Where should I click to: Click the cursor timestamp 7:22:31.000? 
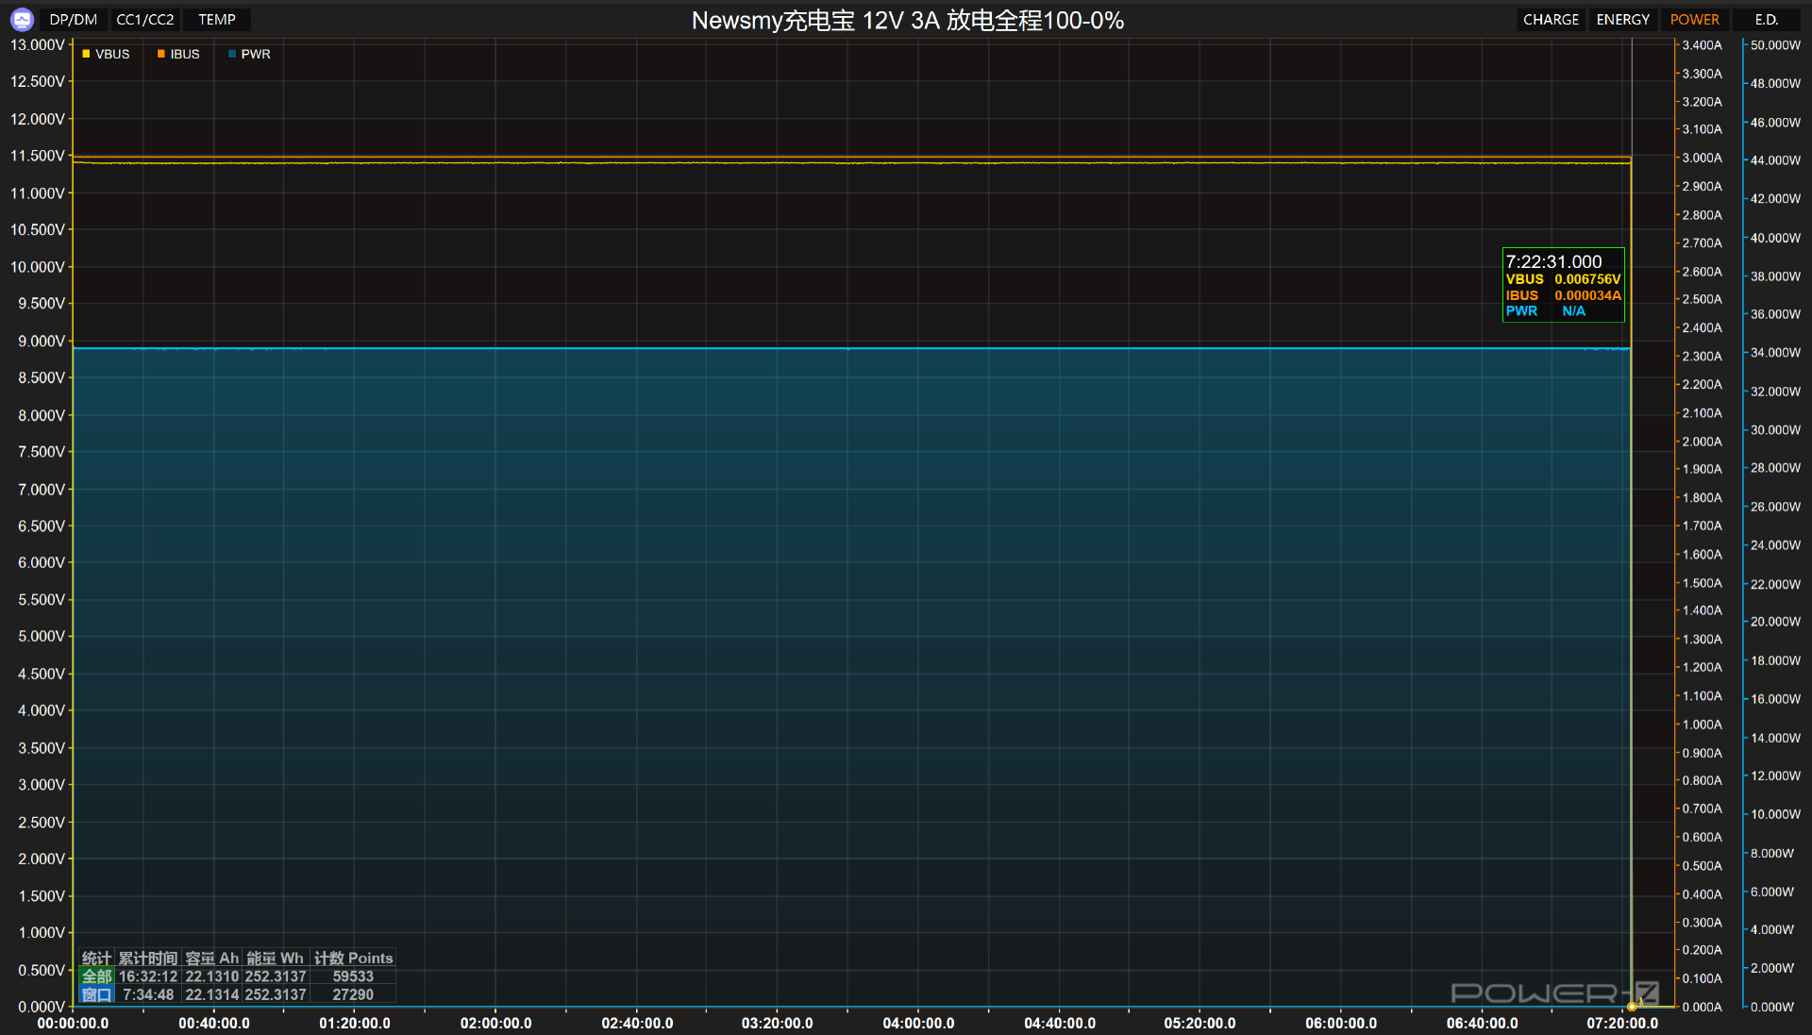tap(1553, 261)
